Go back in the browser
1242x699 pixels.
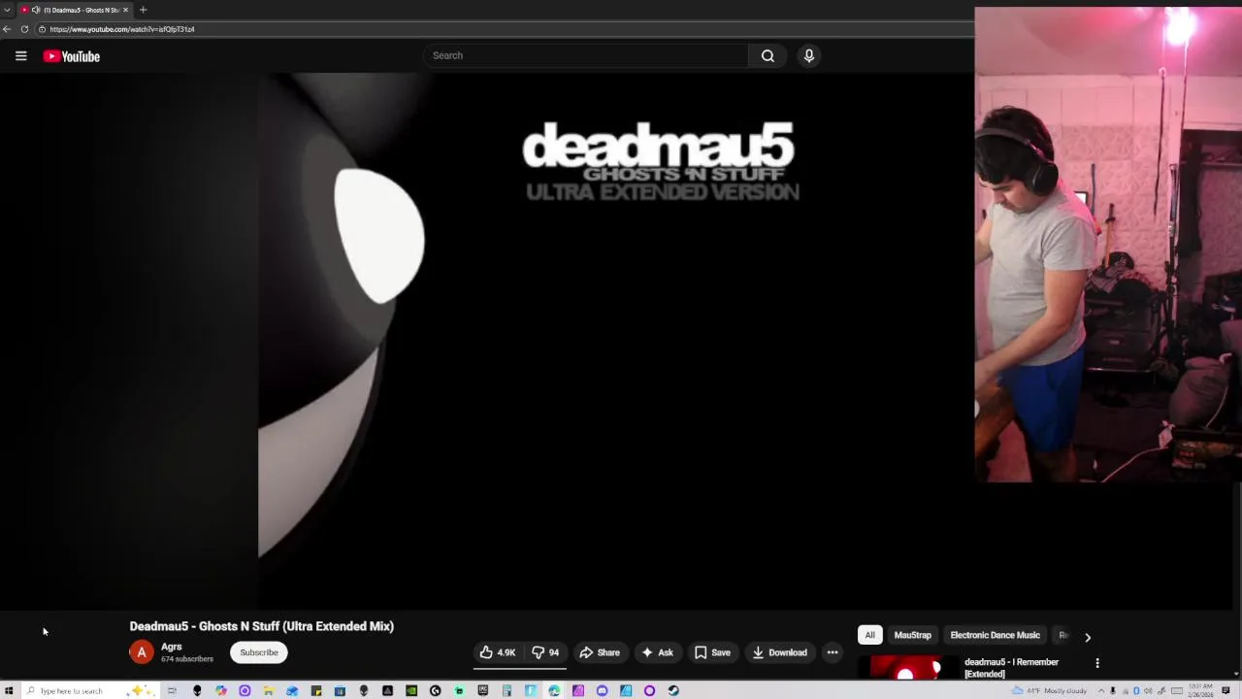click(x=7, y=29)
